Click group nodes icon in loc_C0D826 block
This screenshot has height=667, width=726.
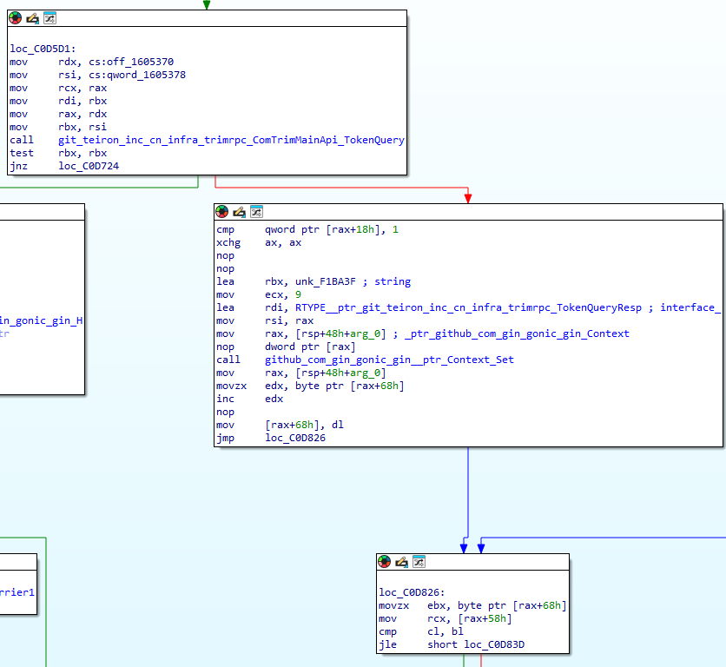click(x=419, y=562)
